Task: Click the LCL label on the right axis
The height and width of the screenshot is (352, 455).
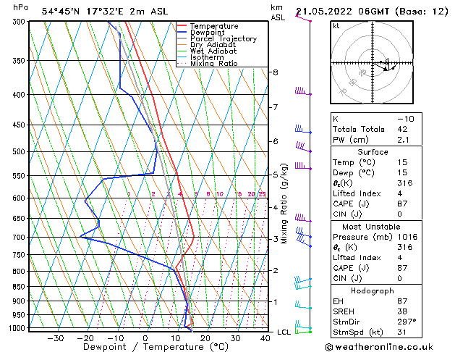Action: pos(284,332)
